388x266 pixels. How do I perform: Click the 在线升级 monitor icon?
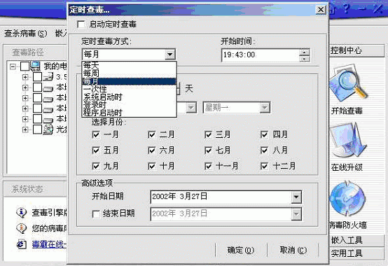pos(347,140)
